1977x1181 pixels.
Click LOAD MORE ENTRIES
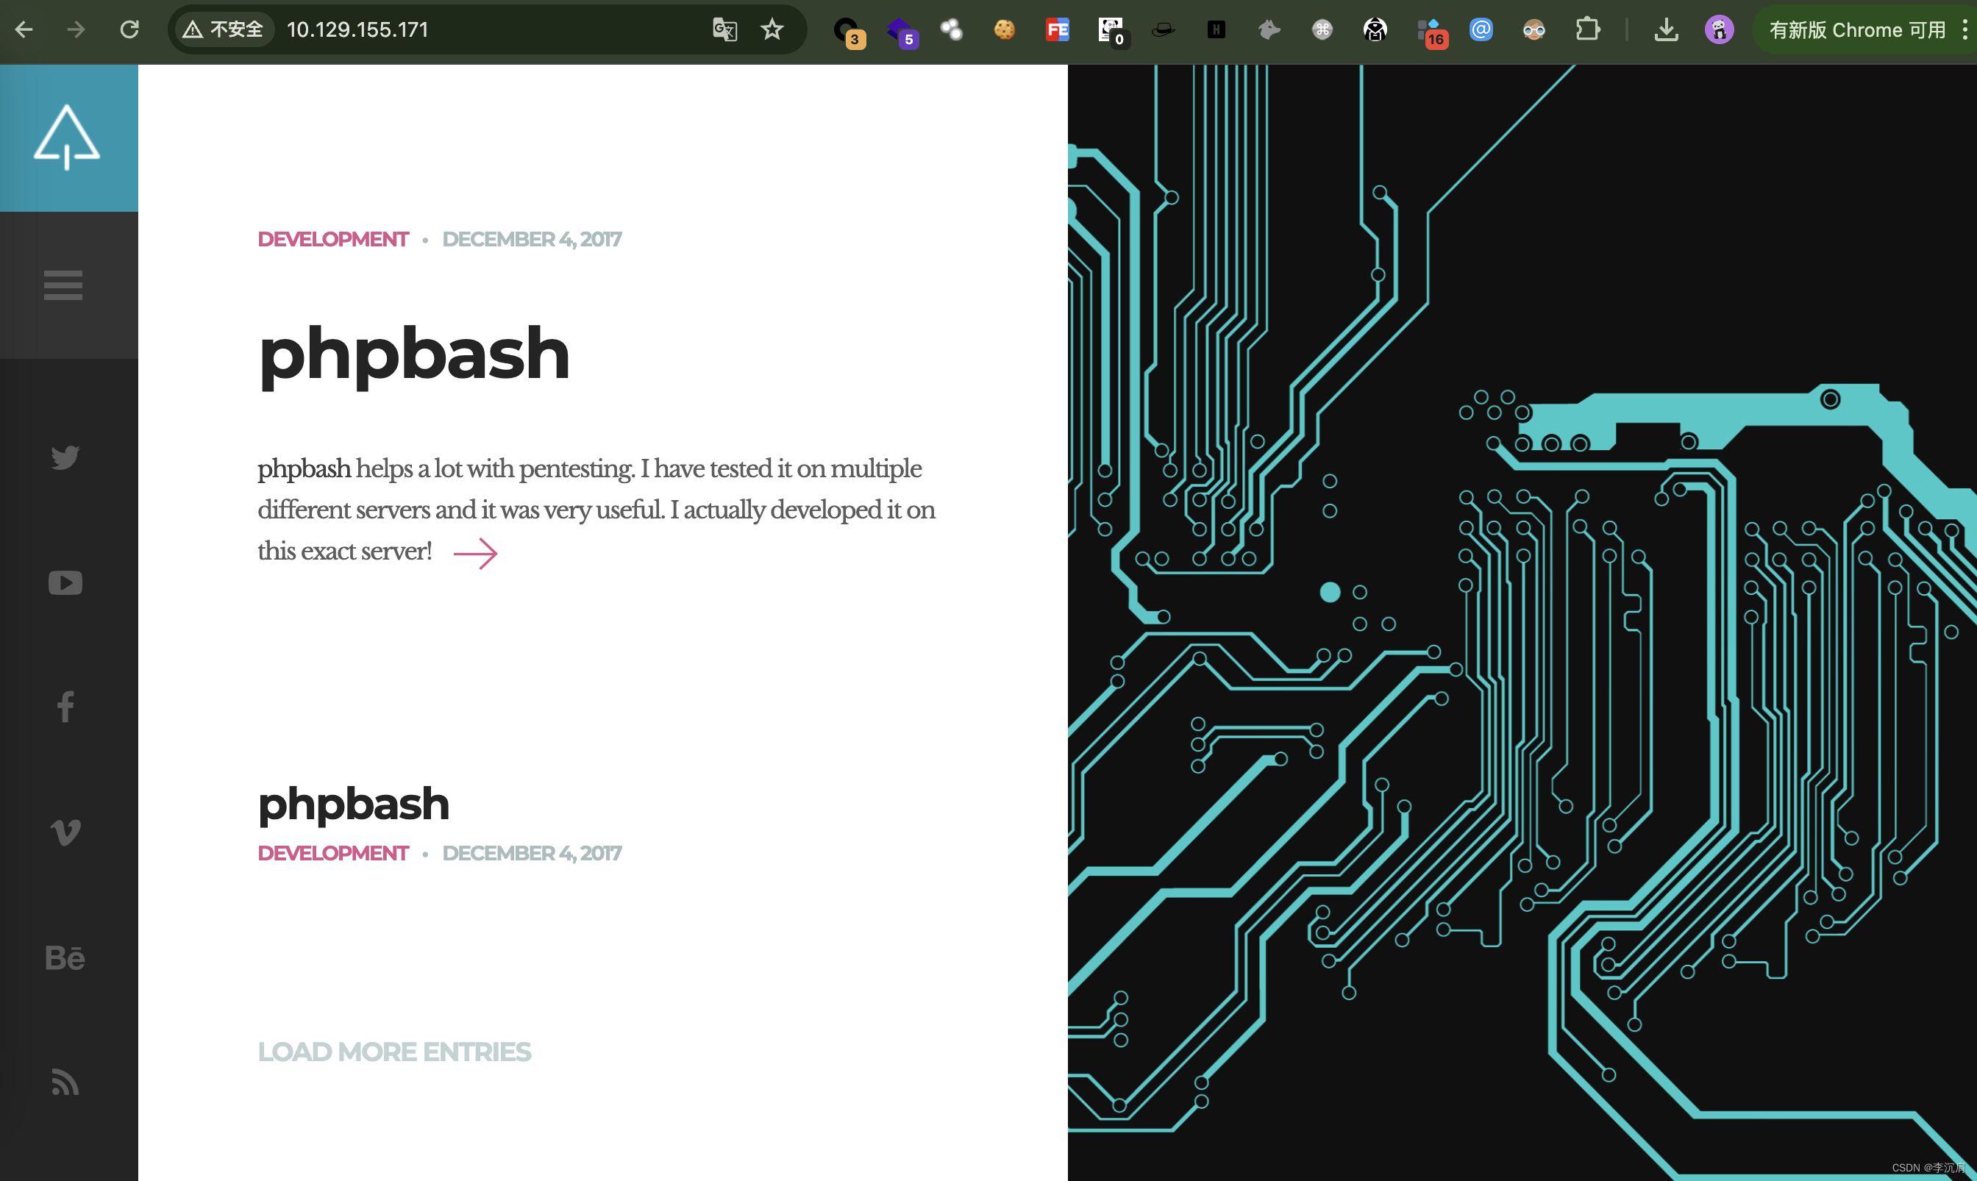394,1052
